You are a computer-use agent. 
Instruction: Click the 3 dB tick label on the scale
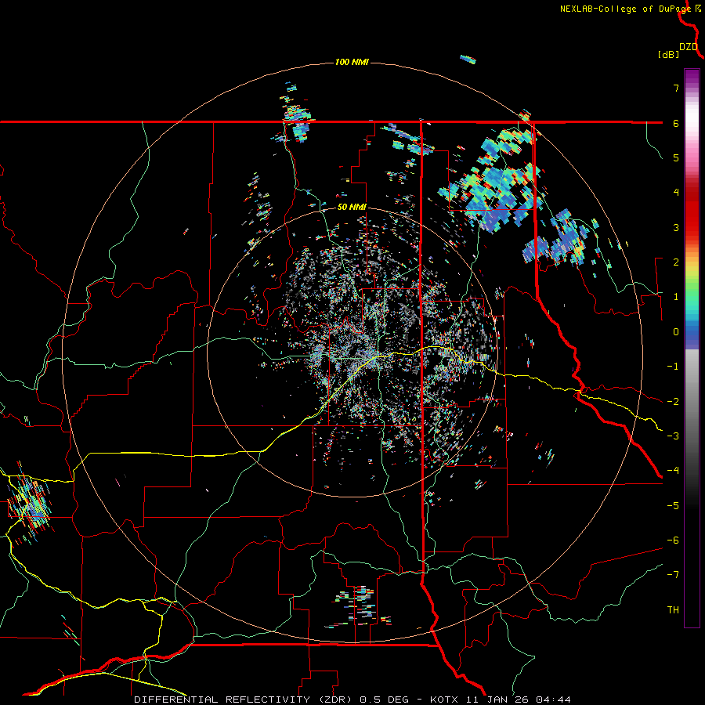676,227
